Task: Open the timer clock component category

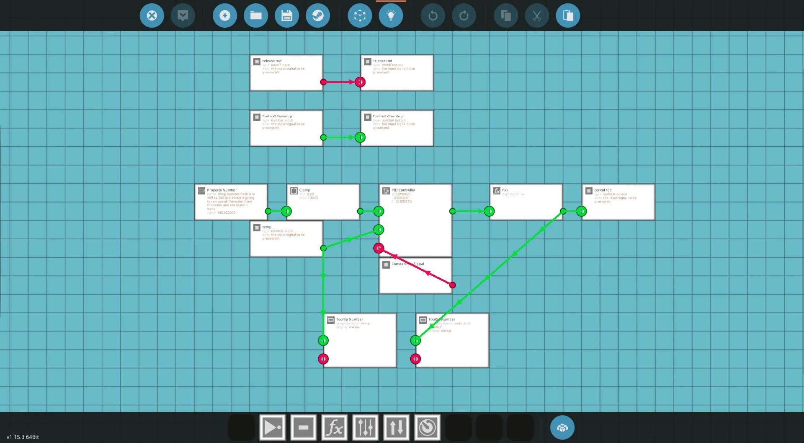Action: (427, 427)
